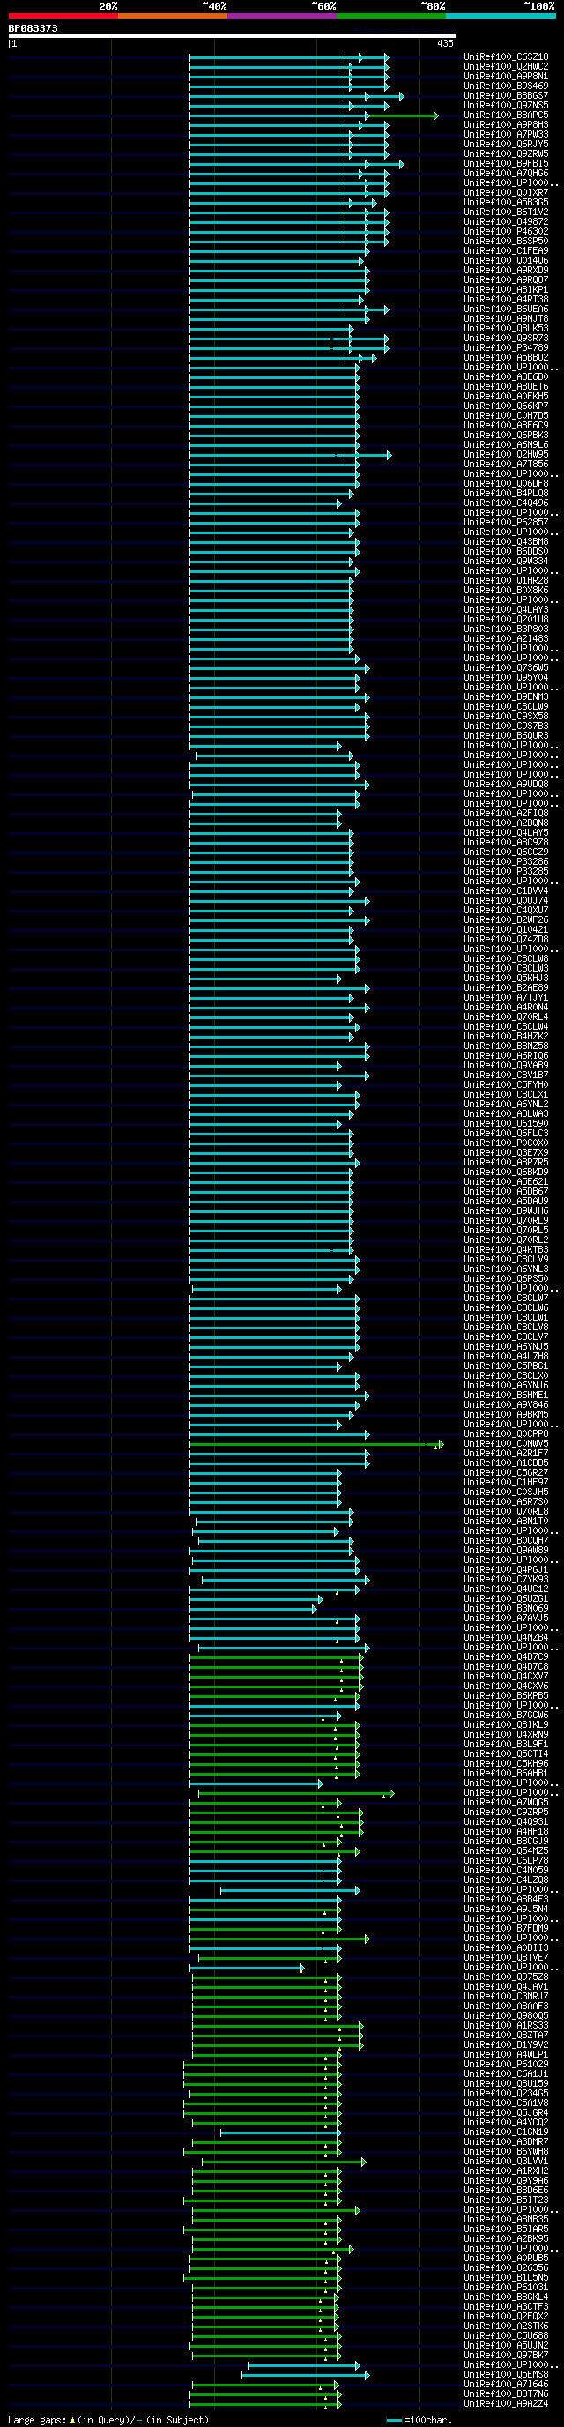
Task: Open hit UniRef100_B8BGS7
Action: coord(506,96)
